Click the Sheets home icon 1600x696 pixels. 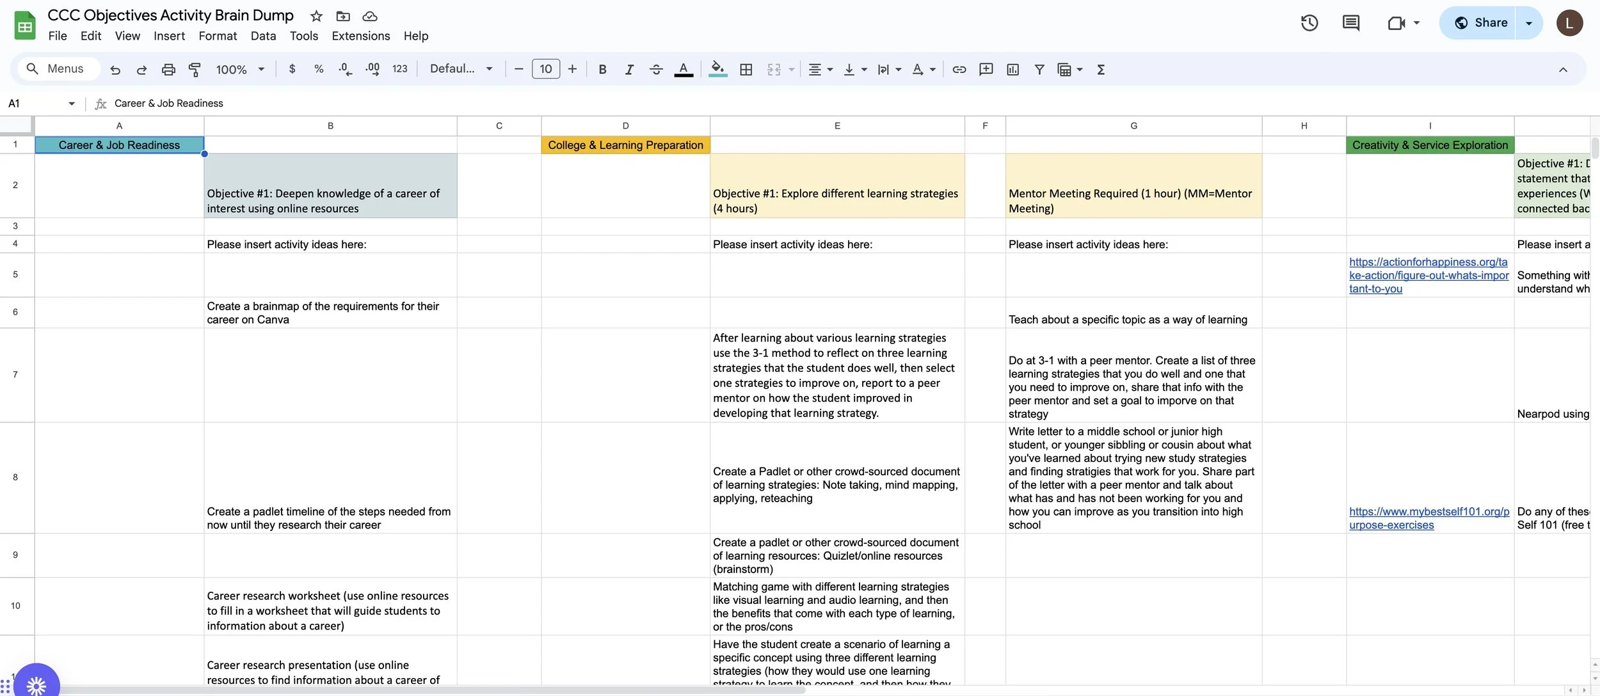click(x=25, y=26)
